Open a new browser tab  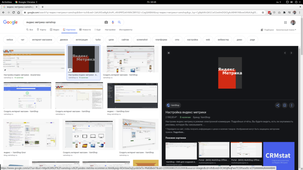coord(43,7)
